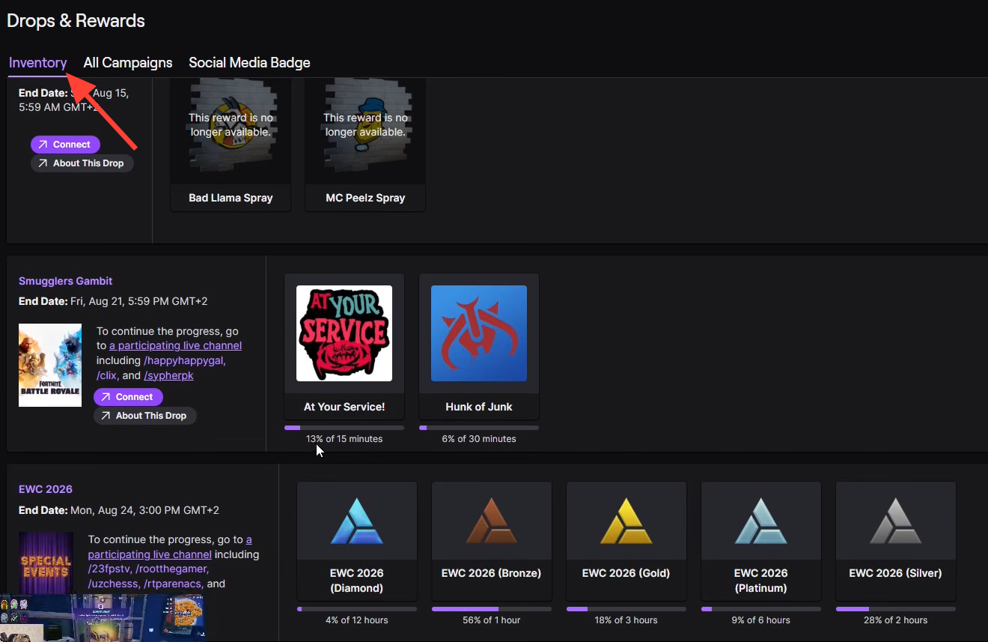Open About This Drop beside the spray rewards

tap(82, 163)
